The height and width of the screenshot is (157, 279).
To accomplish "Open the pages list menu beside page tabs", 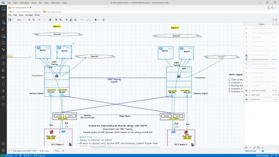I will [x=9, y=151].
